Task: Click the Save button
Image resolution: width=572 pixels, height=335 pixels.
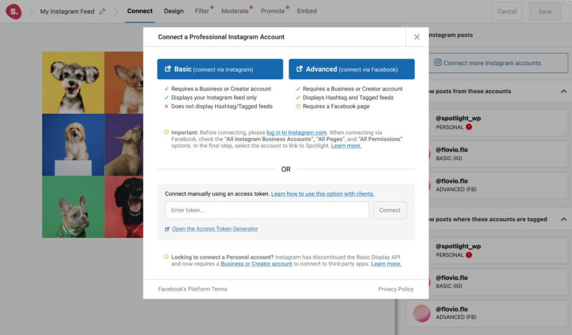Action: 545,11
